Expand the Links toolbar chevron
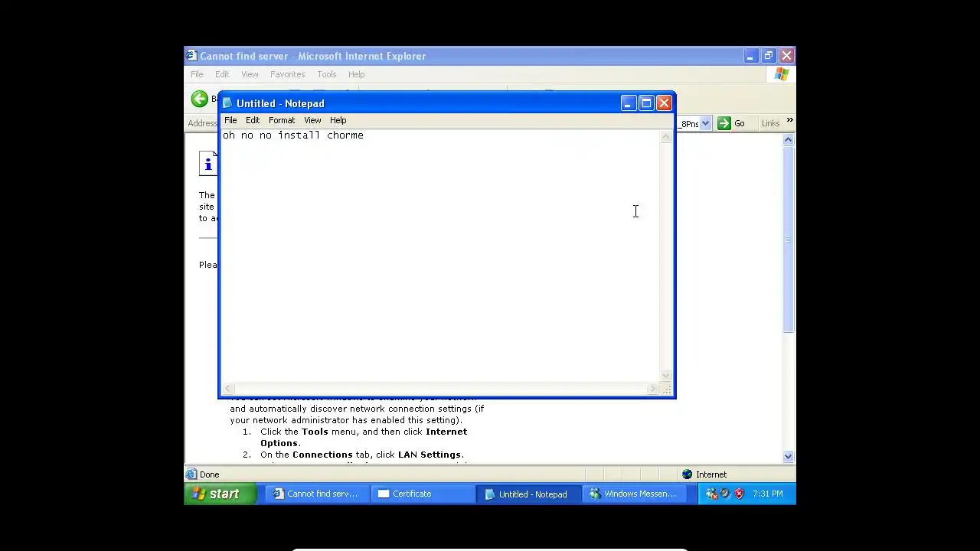This screenshot has height=551, width=980. coord(789,120)
